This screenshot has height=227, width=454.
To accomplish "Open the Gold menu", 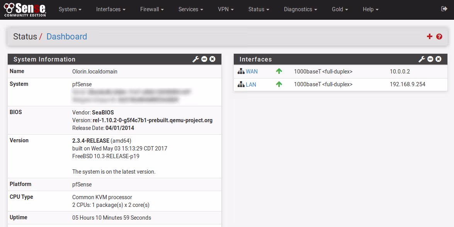I will 340,9.
